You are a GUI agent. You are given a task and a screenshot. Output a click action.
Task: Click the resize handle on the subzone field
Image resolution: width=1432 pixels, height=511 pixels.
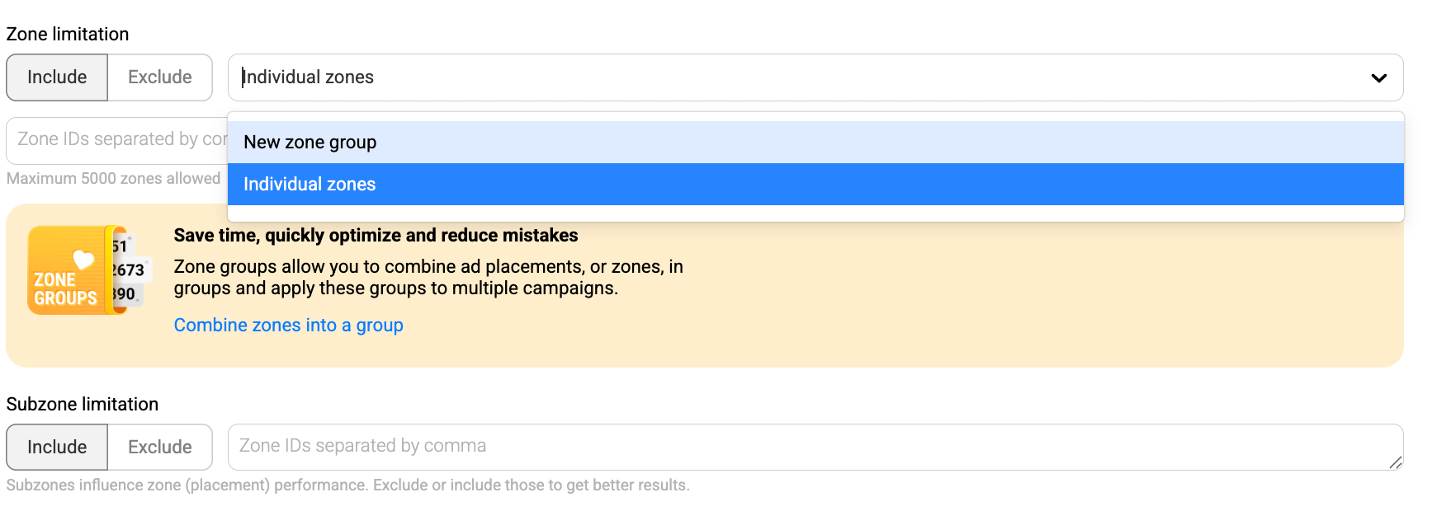tap(1398, 464)
